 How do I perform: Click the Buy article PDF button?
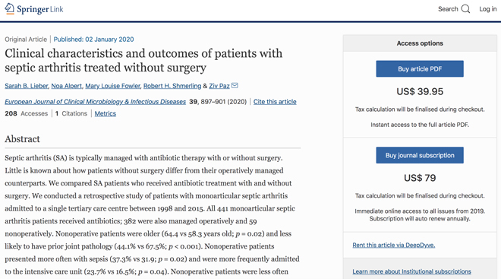420,68
